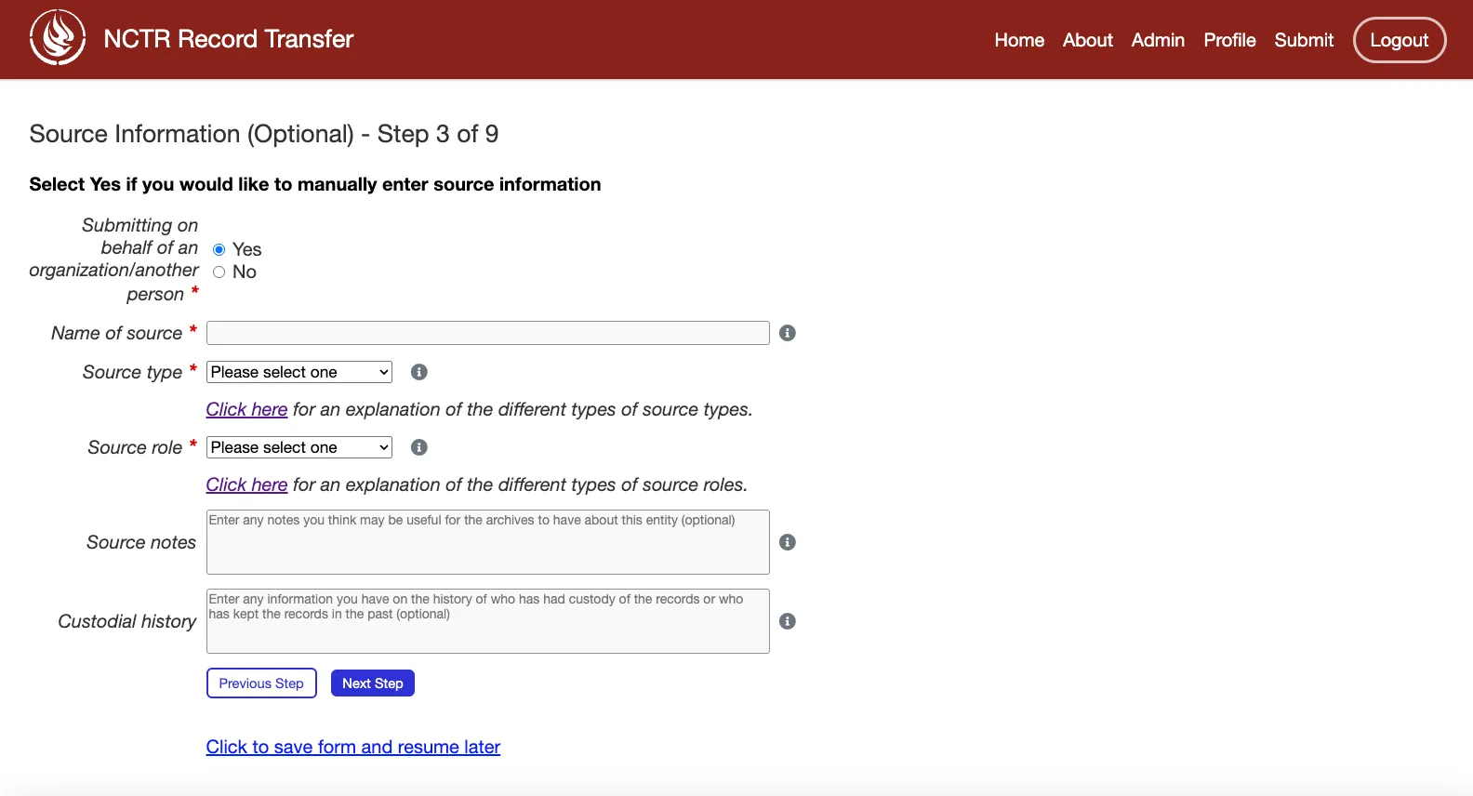Click the Previous Step button

[261, 683]
